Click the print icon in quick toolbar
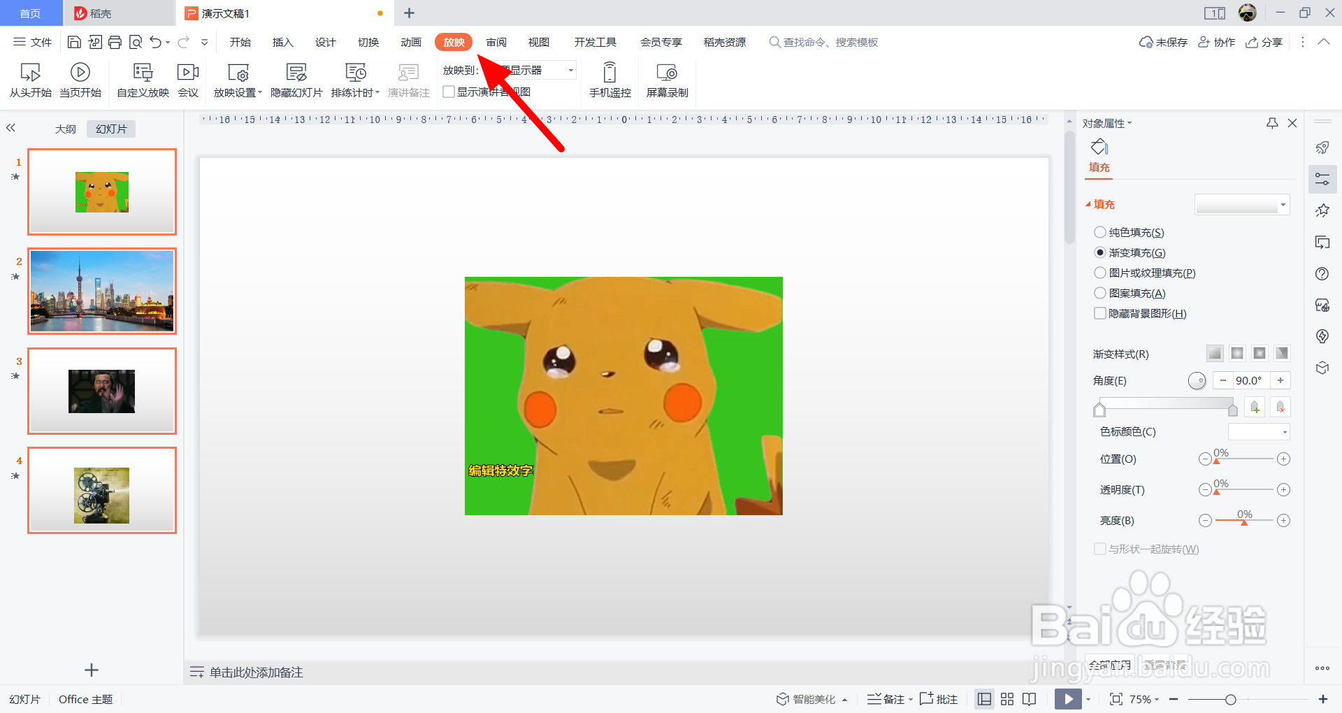Viewport: 1342px width, 713px height. (115, 42)
